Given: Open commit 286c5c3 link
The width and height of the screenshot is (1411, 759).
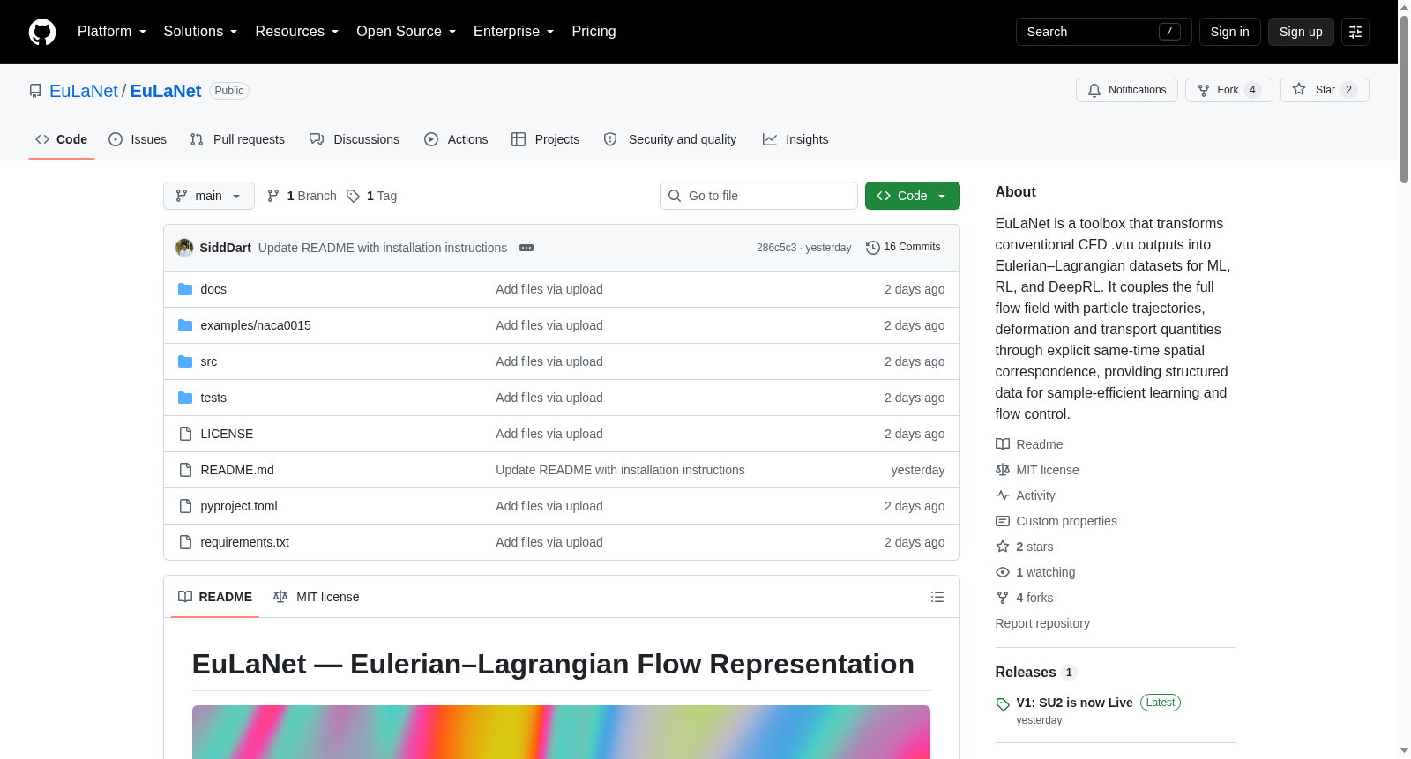Looking at the screenshot, I should click(776, 248).
